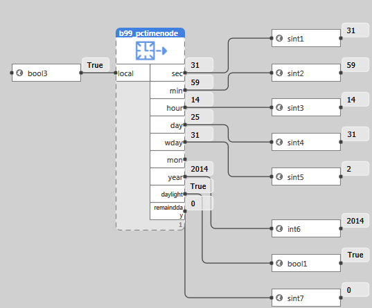Select the bool1 variable node

click(x=306, y=263)
